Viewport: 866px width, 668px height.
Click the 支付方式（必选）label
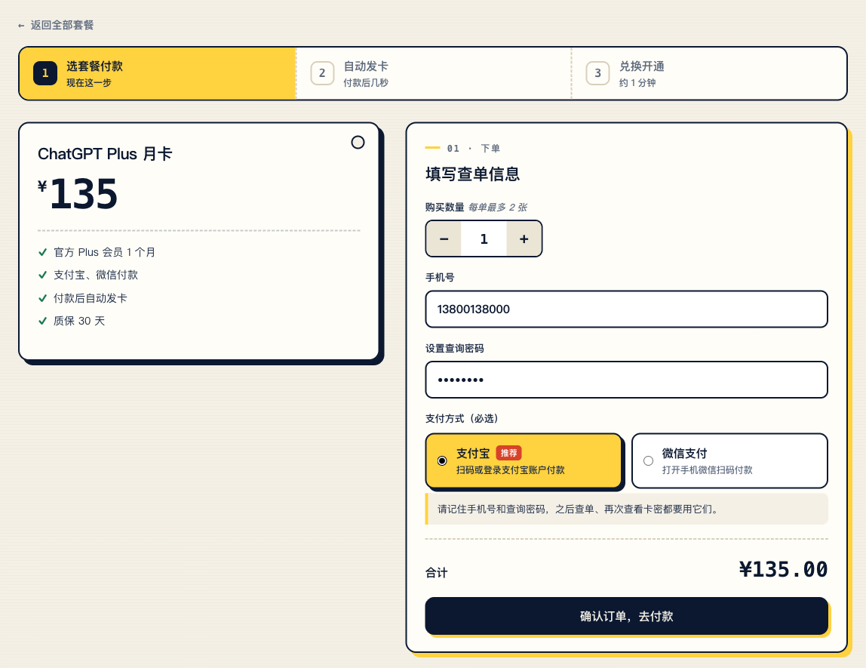(462, 419)
